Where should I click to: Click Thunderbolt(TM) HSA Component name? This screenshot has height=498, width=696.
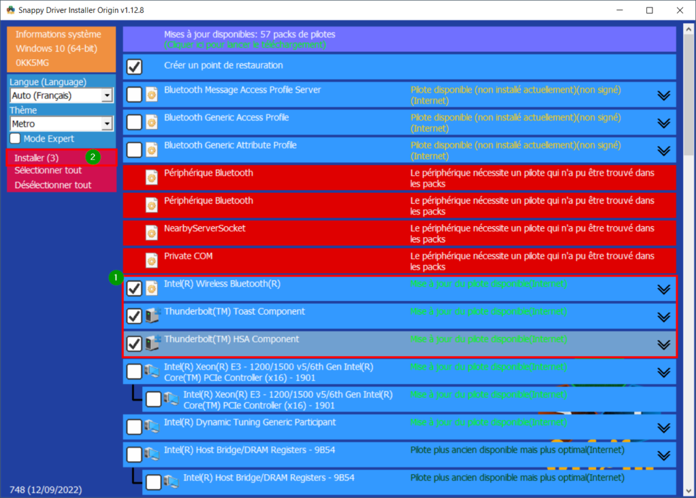pos(231,339)
